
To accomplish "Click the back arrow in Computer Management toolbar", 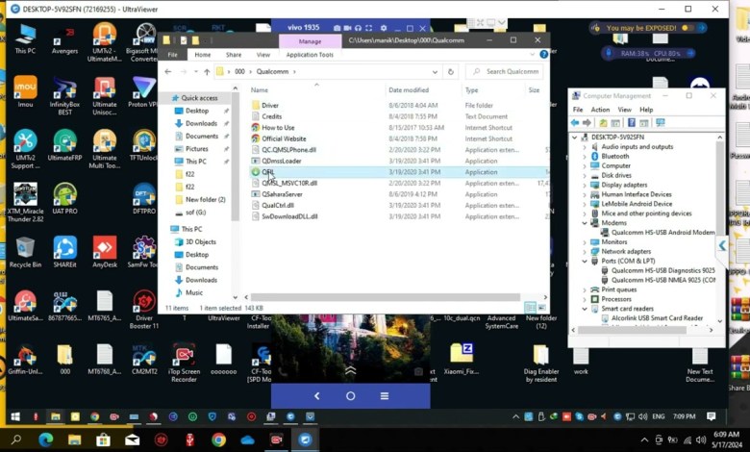I will tap(575, 123).
